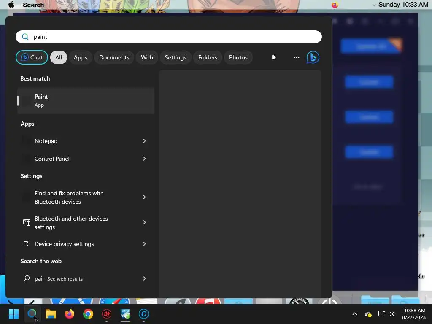This screenshot has height=324, width=432.
Task: Open the red gear app in taskbar
Action: pyautogui.click(x=107, y=314)
